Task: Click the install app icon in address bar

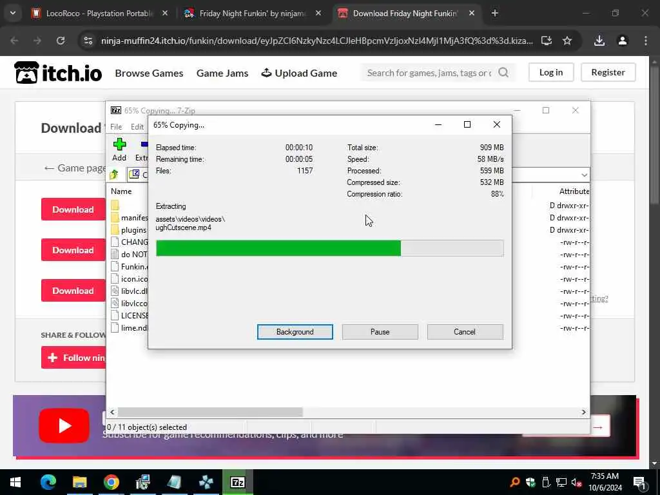Action: tap(547, 41)
